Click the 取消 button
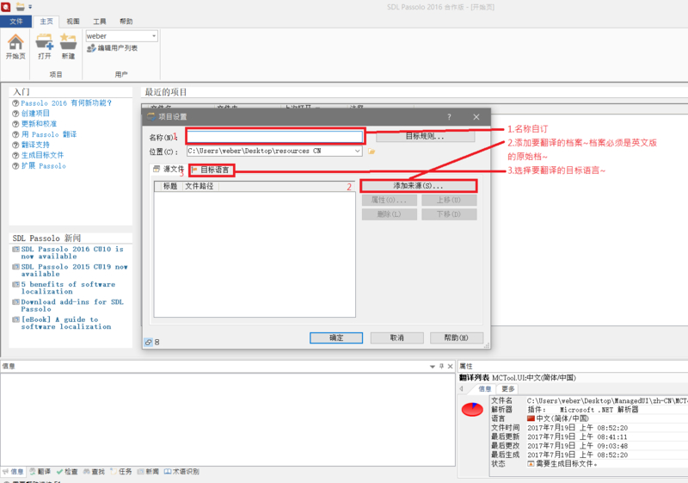 coord(396,337)
